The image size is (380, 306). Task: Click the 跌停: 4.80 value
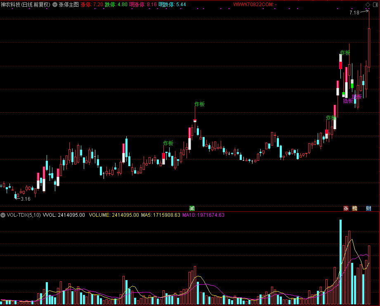coord(116,5)
